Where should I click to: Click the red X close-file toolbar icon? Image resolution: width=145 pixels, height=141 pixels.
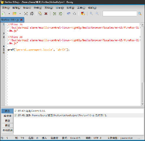click(x=46, y=14)
